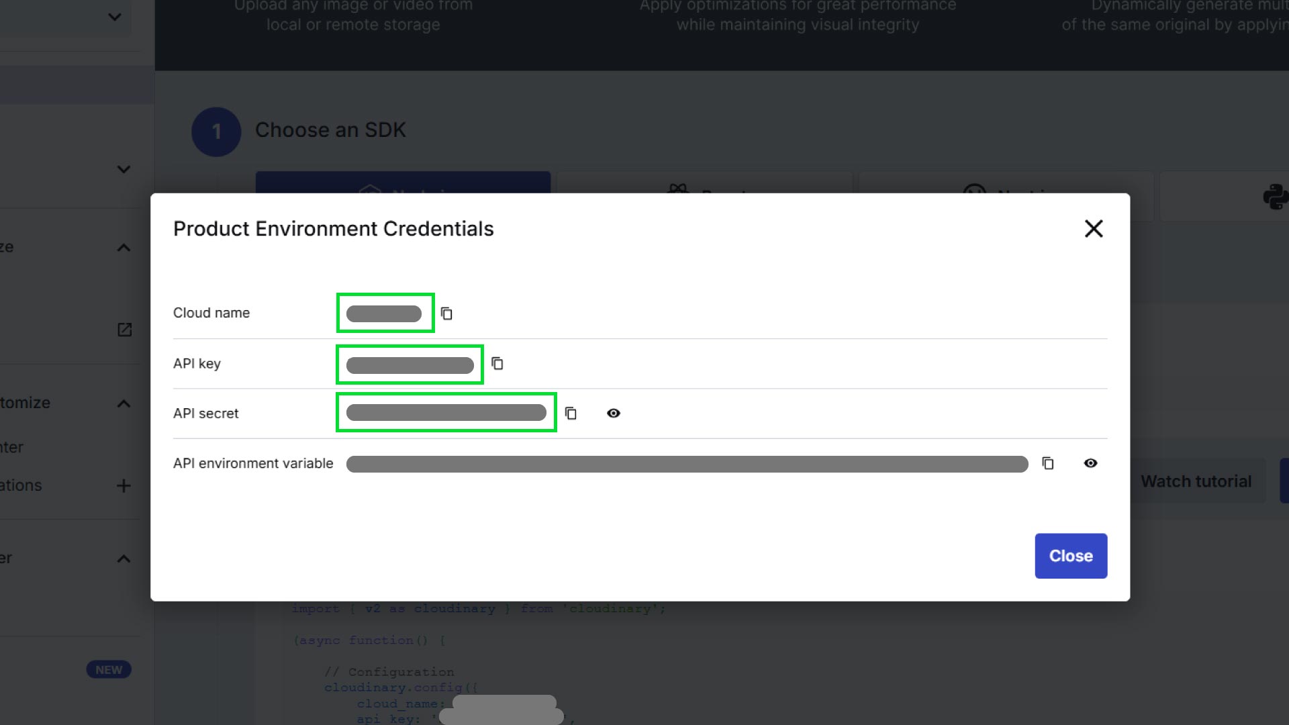Image resolution: width=1289 pixels, height=725 pixels.
Task: Close dialog with the X icon
Action: [x=1094, y=229]
